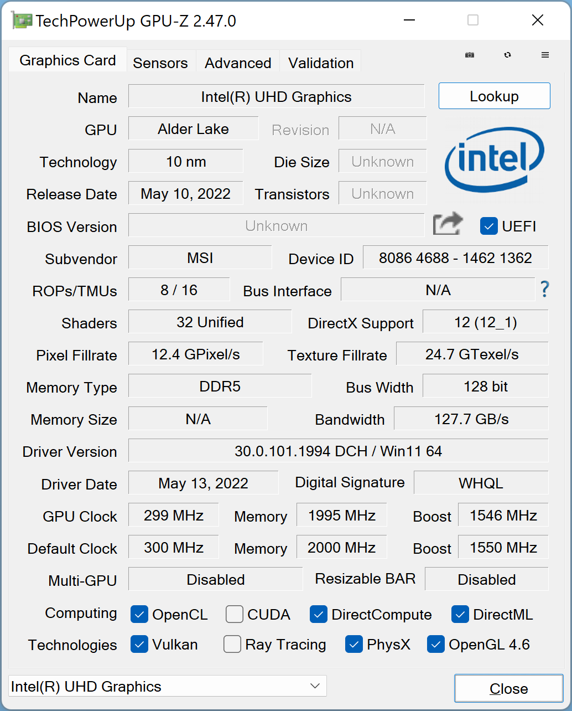
Task: Click the Bus Interface question mark help icon
Action: (544, 290)
